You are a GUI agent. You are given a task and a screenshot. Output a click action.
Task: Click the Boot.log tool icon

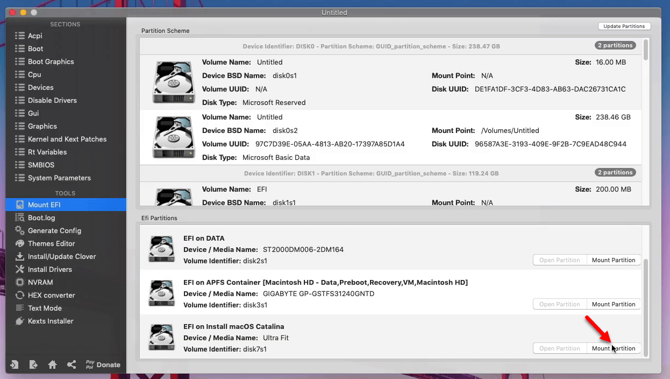tap(20, 217)
